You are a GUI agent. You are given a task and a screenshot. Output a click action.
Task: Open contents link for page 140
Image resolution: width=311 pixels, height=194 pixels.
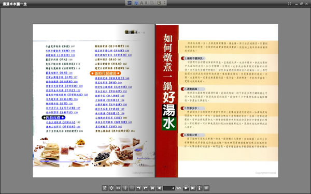click(x=113, y=55)
